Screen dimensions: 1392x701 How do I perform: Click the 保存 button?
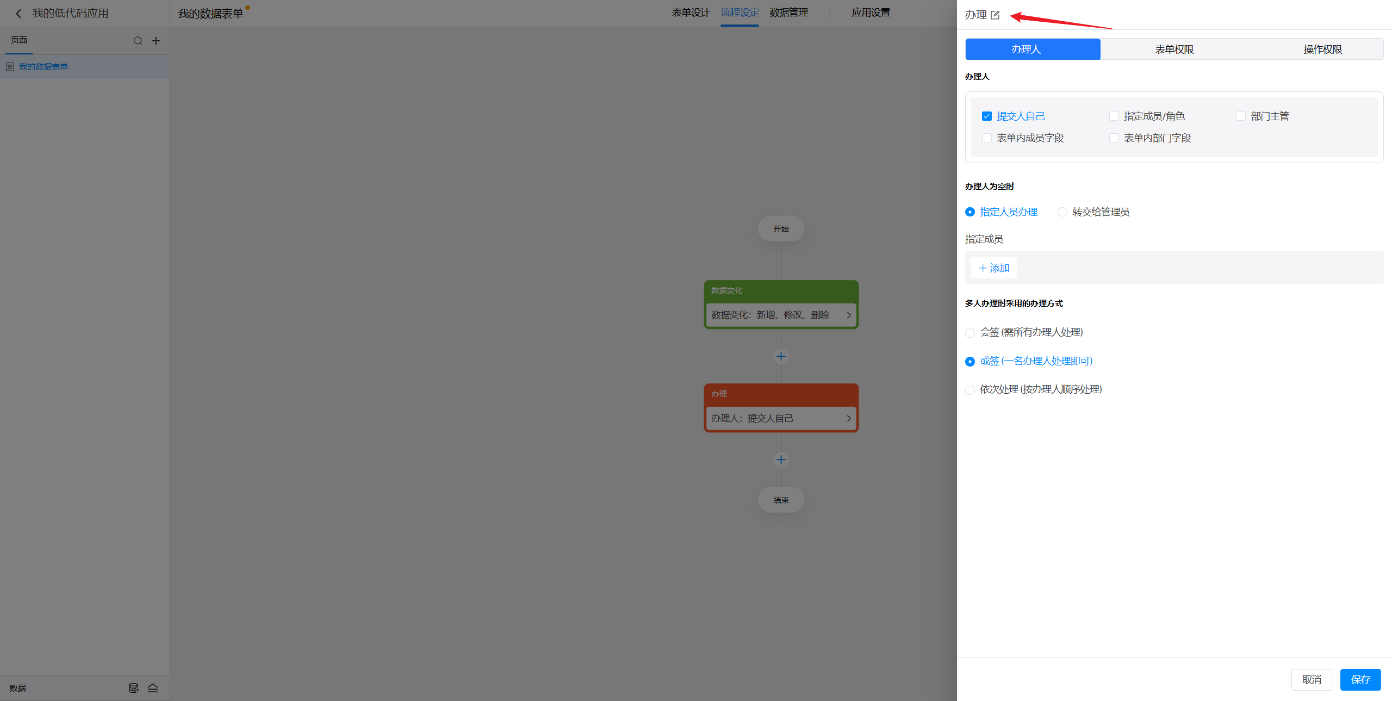[1360, 680]
